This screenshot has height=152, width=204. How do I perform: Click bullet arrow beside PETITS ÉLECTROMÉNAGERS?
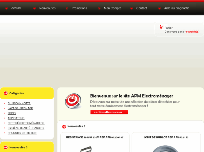(4, 123)
